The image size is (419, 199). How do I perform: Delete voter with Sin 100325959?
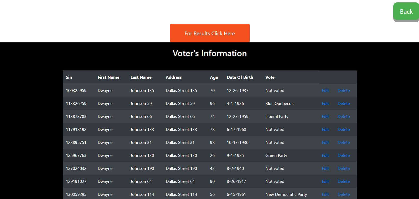click(343, 91)
